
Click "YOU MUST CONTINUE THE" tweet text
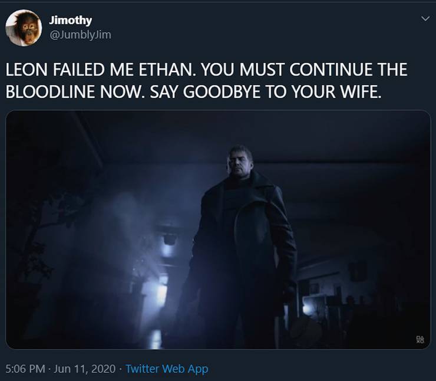pyautogui.click(x=304, y=70)
